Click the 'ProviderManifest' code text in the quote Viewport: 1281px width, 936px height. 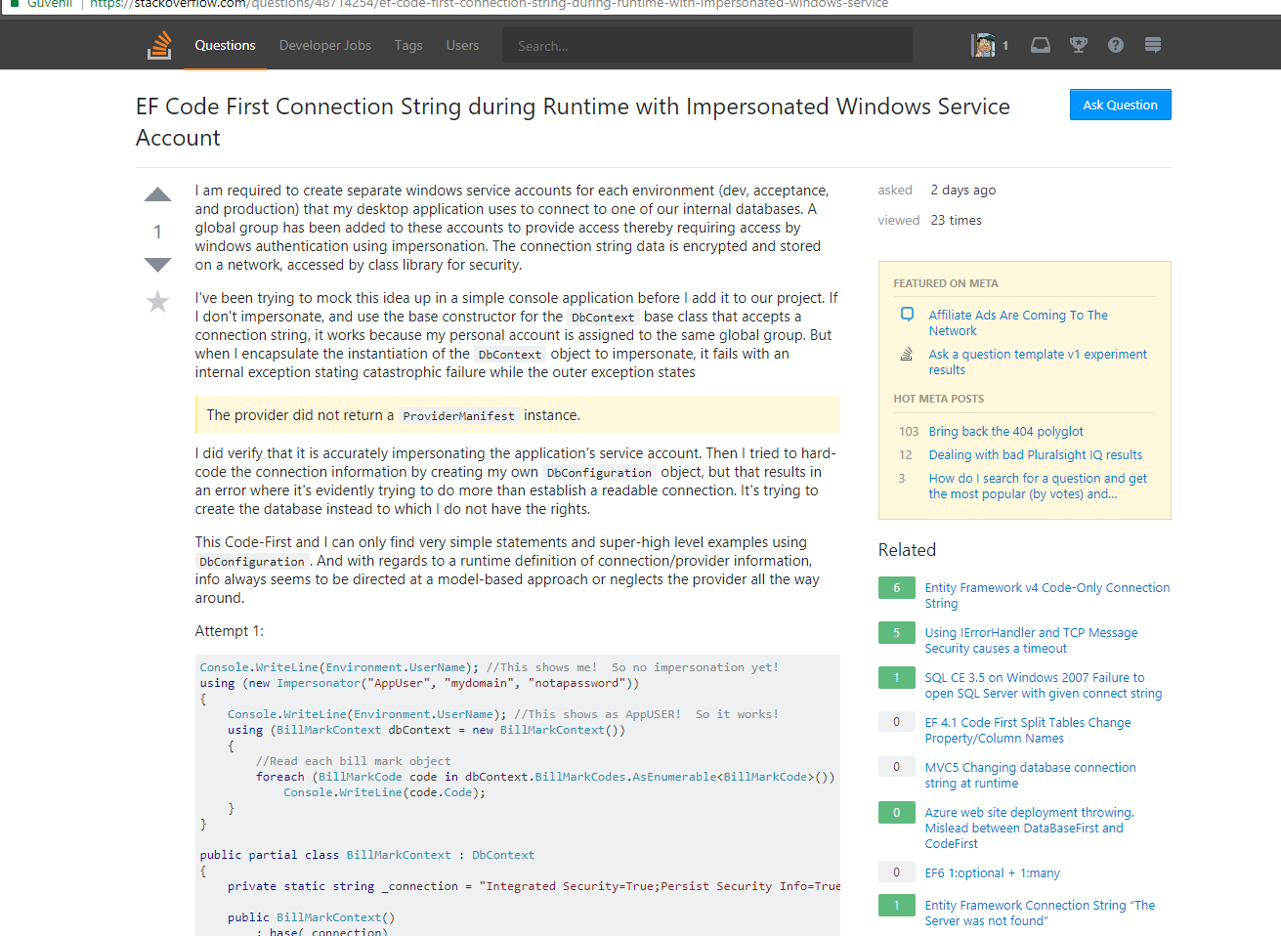458,416
